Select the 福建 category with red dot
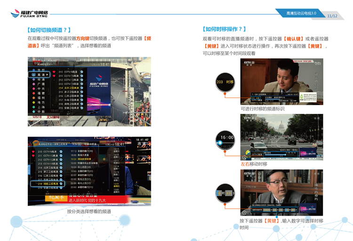The image size is (353, 241). (x=41, y=93)
